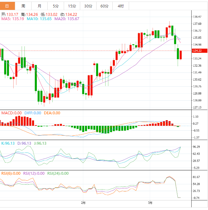This screenshot has width=208, height=210.
Task: Click the DIFF:0.00 indicator label
Action: (x=33, y=113)
